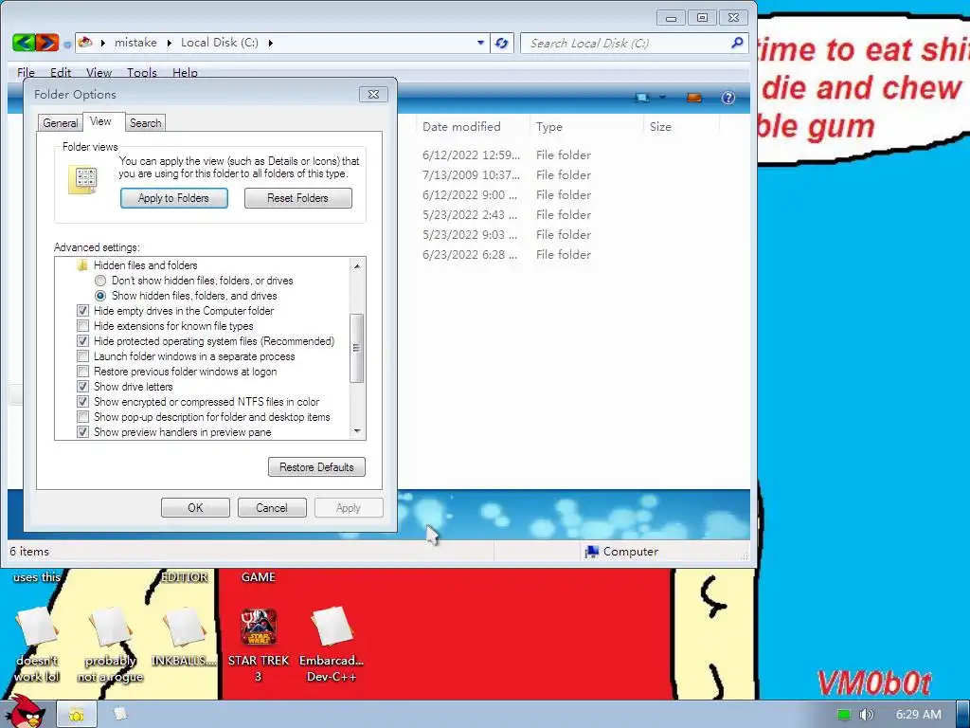Viewport: 970px width, 728px height.
Task: Open the view options dropdown arrow in toolbar
Action: point(662,98)
